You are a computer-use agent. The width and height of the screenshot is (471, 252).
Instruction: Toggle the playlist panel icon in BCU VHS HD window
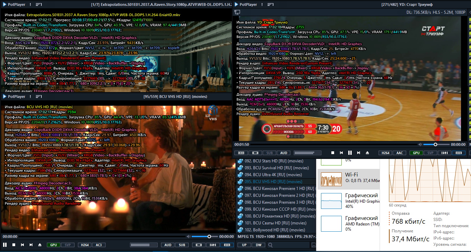pyautogui.click(x=227, y=245)
